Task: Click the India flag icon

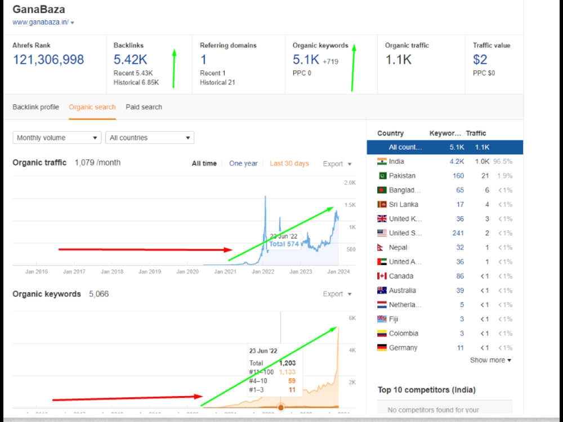Action: (x=382, y=161)
